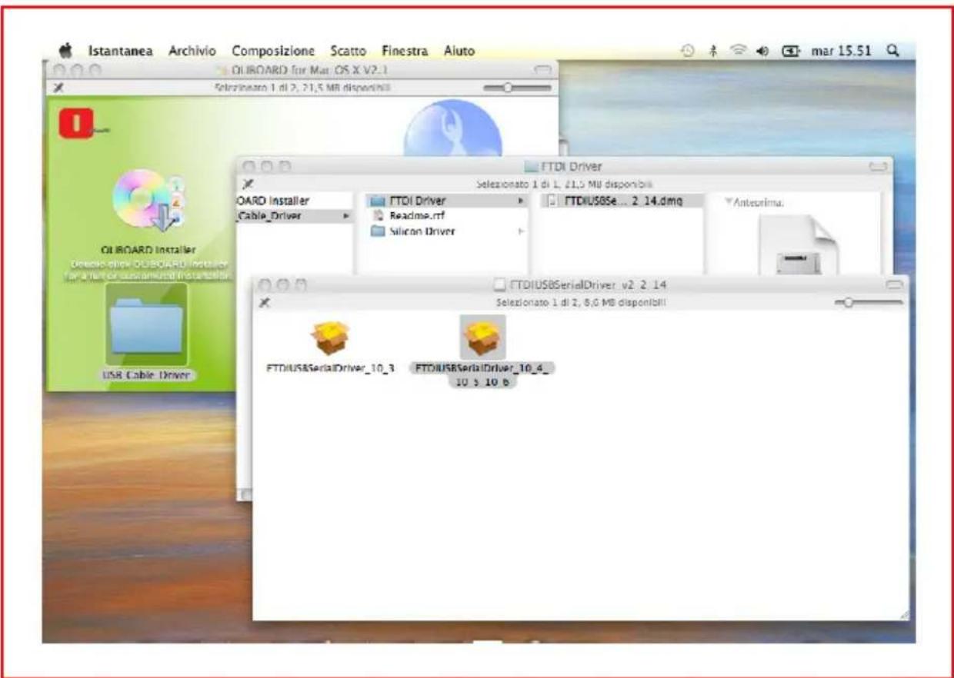This screenshot has height=678, width=954.
Task: Select FTDIUSBSerialDriver_10_4_10_5_10_6 package icon
Action: [x=482, y=337]
